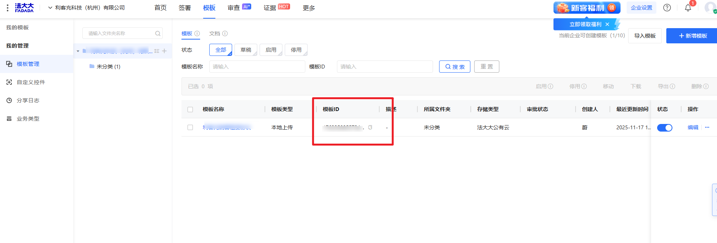Image resolution: width=717 pixels, height=243 pixels.
Task: Click info icon next to 文档 tab
Action: pos(225,33)
